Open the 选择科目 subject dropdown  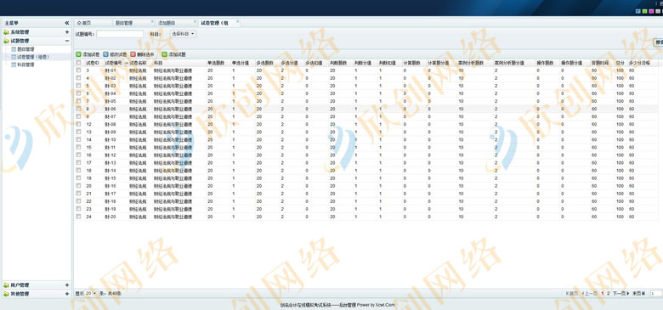click(184, 34)
